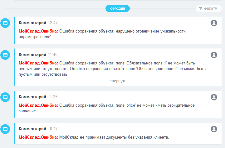Open the user avatar on the 11:25 comment
The image size is (225, 148).
click(x=214, y=97)
